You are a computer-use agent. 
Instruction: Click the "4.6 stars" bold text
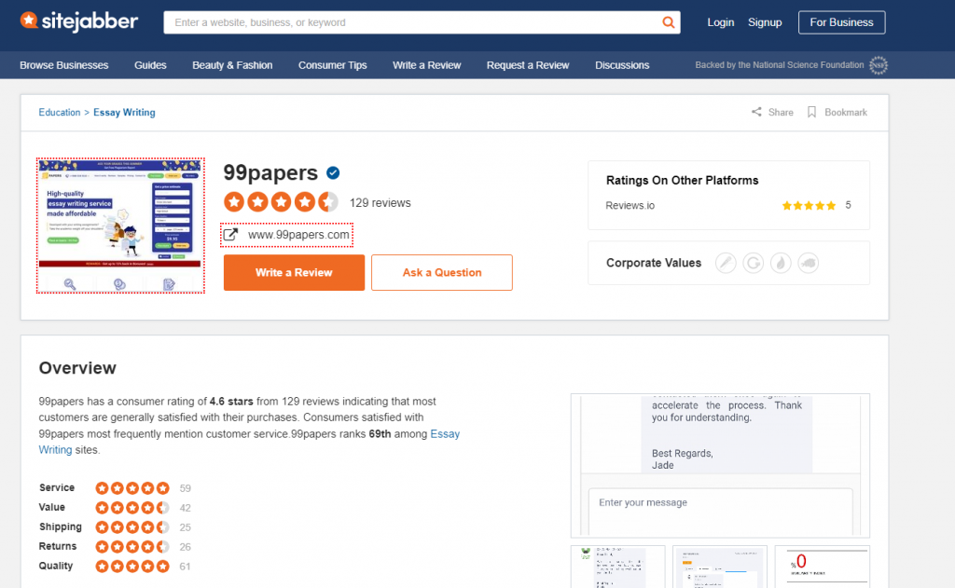click(x=231, y=401)
